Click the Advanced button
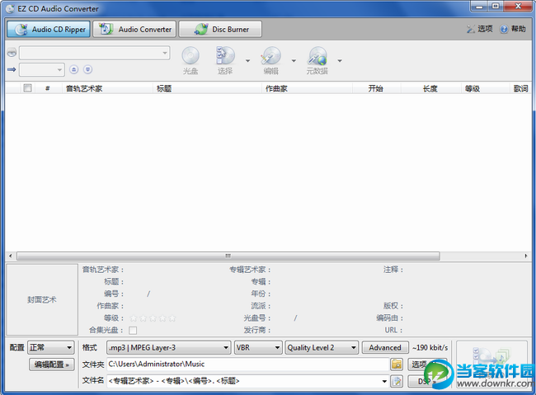The height and width of the screenshot is (395, 536). coord(385,347)
